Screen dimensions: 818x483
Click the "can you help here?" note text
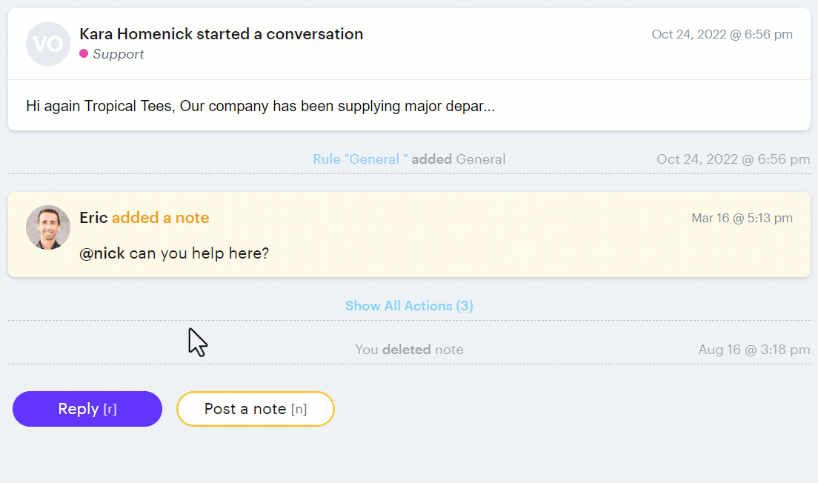199,253
